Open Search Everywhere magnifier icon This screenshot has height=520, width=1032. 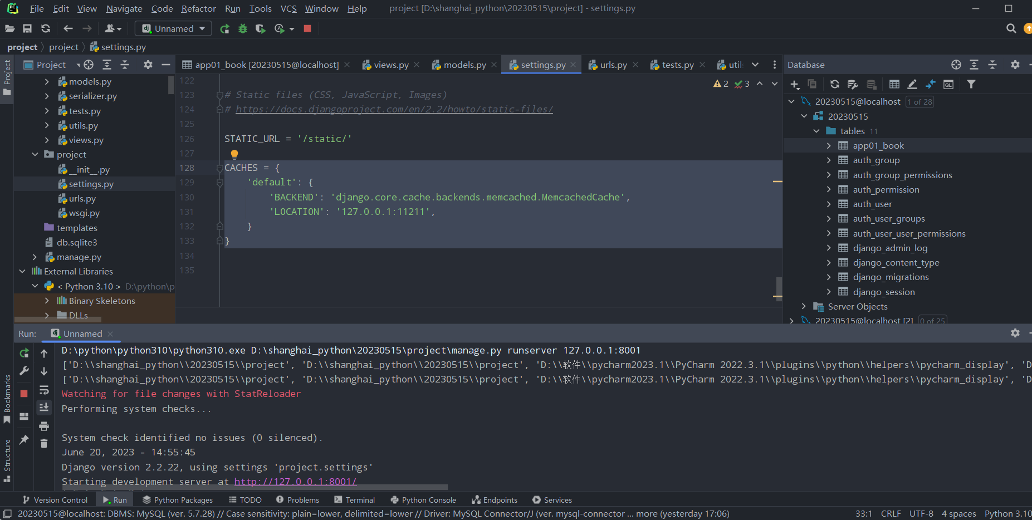[x=1011, y=28]
